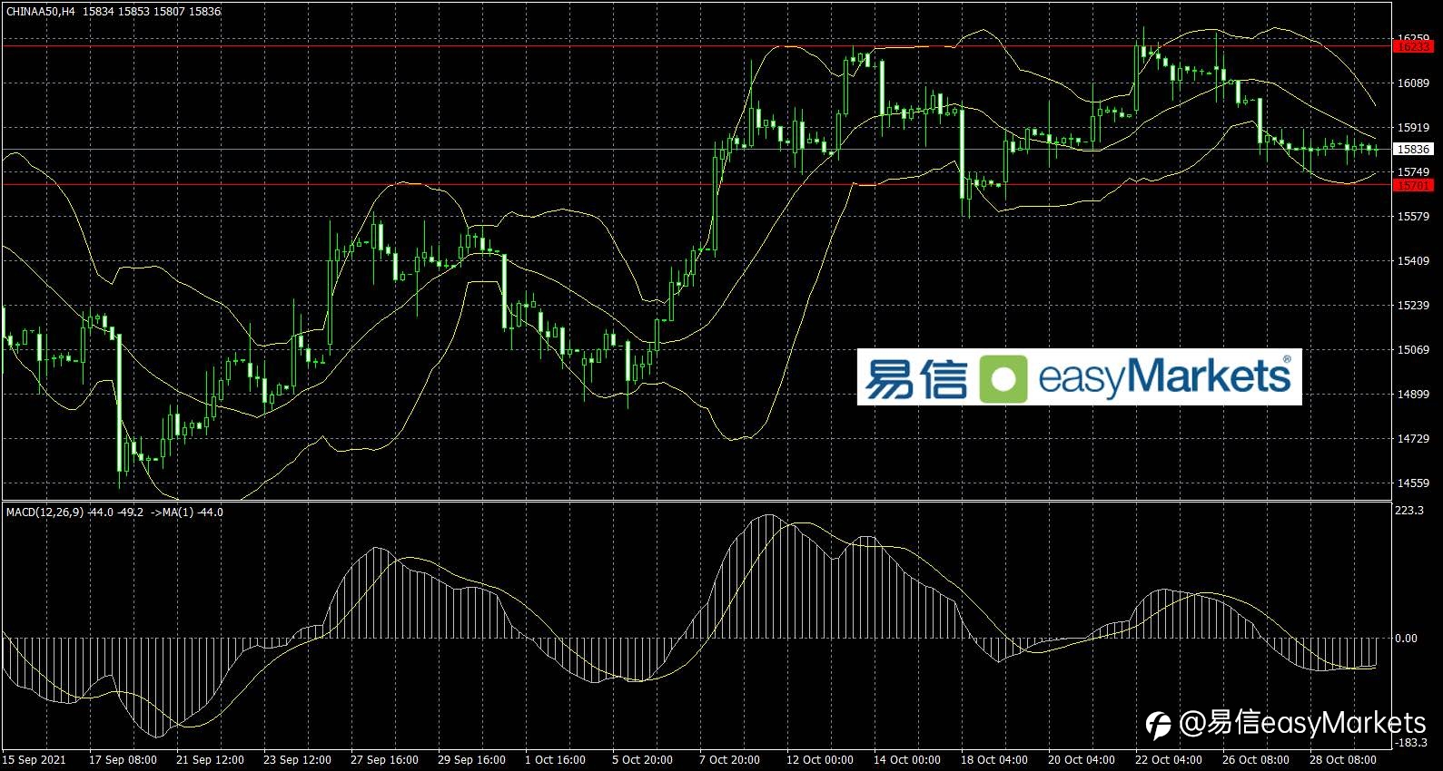
Task: Click the 15069 price axis label
Action: pos(1413,350)
